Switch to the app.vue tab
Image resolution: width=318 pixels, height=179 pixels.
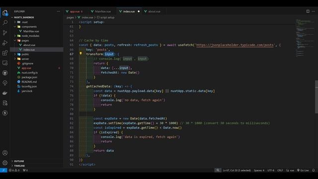(75, 11)
